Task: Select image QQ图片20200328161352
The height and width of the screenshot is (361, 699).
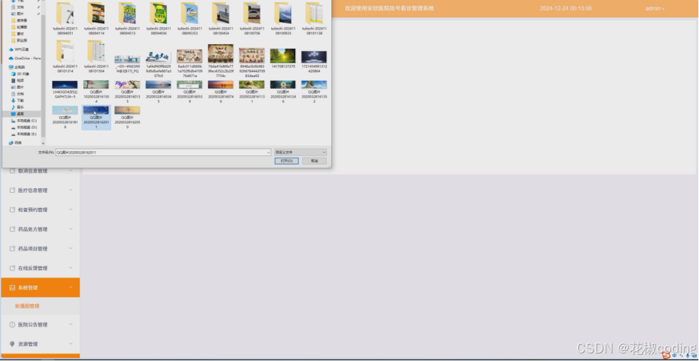Action: [x=314, y=92]
